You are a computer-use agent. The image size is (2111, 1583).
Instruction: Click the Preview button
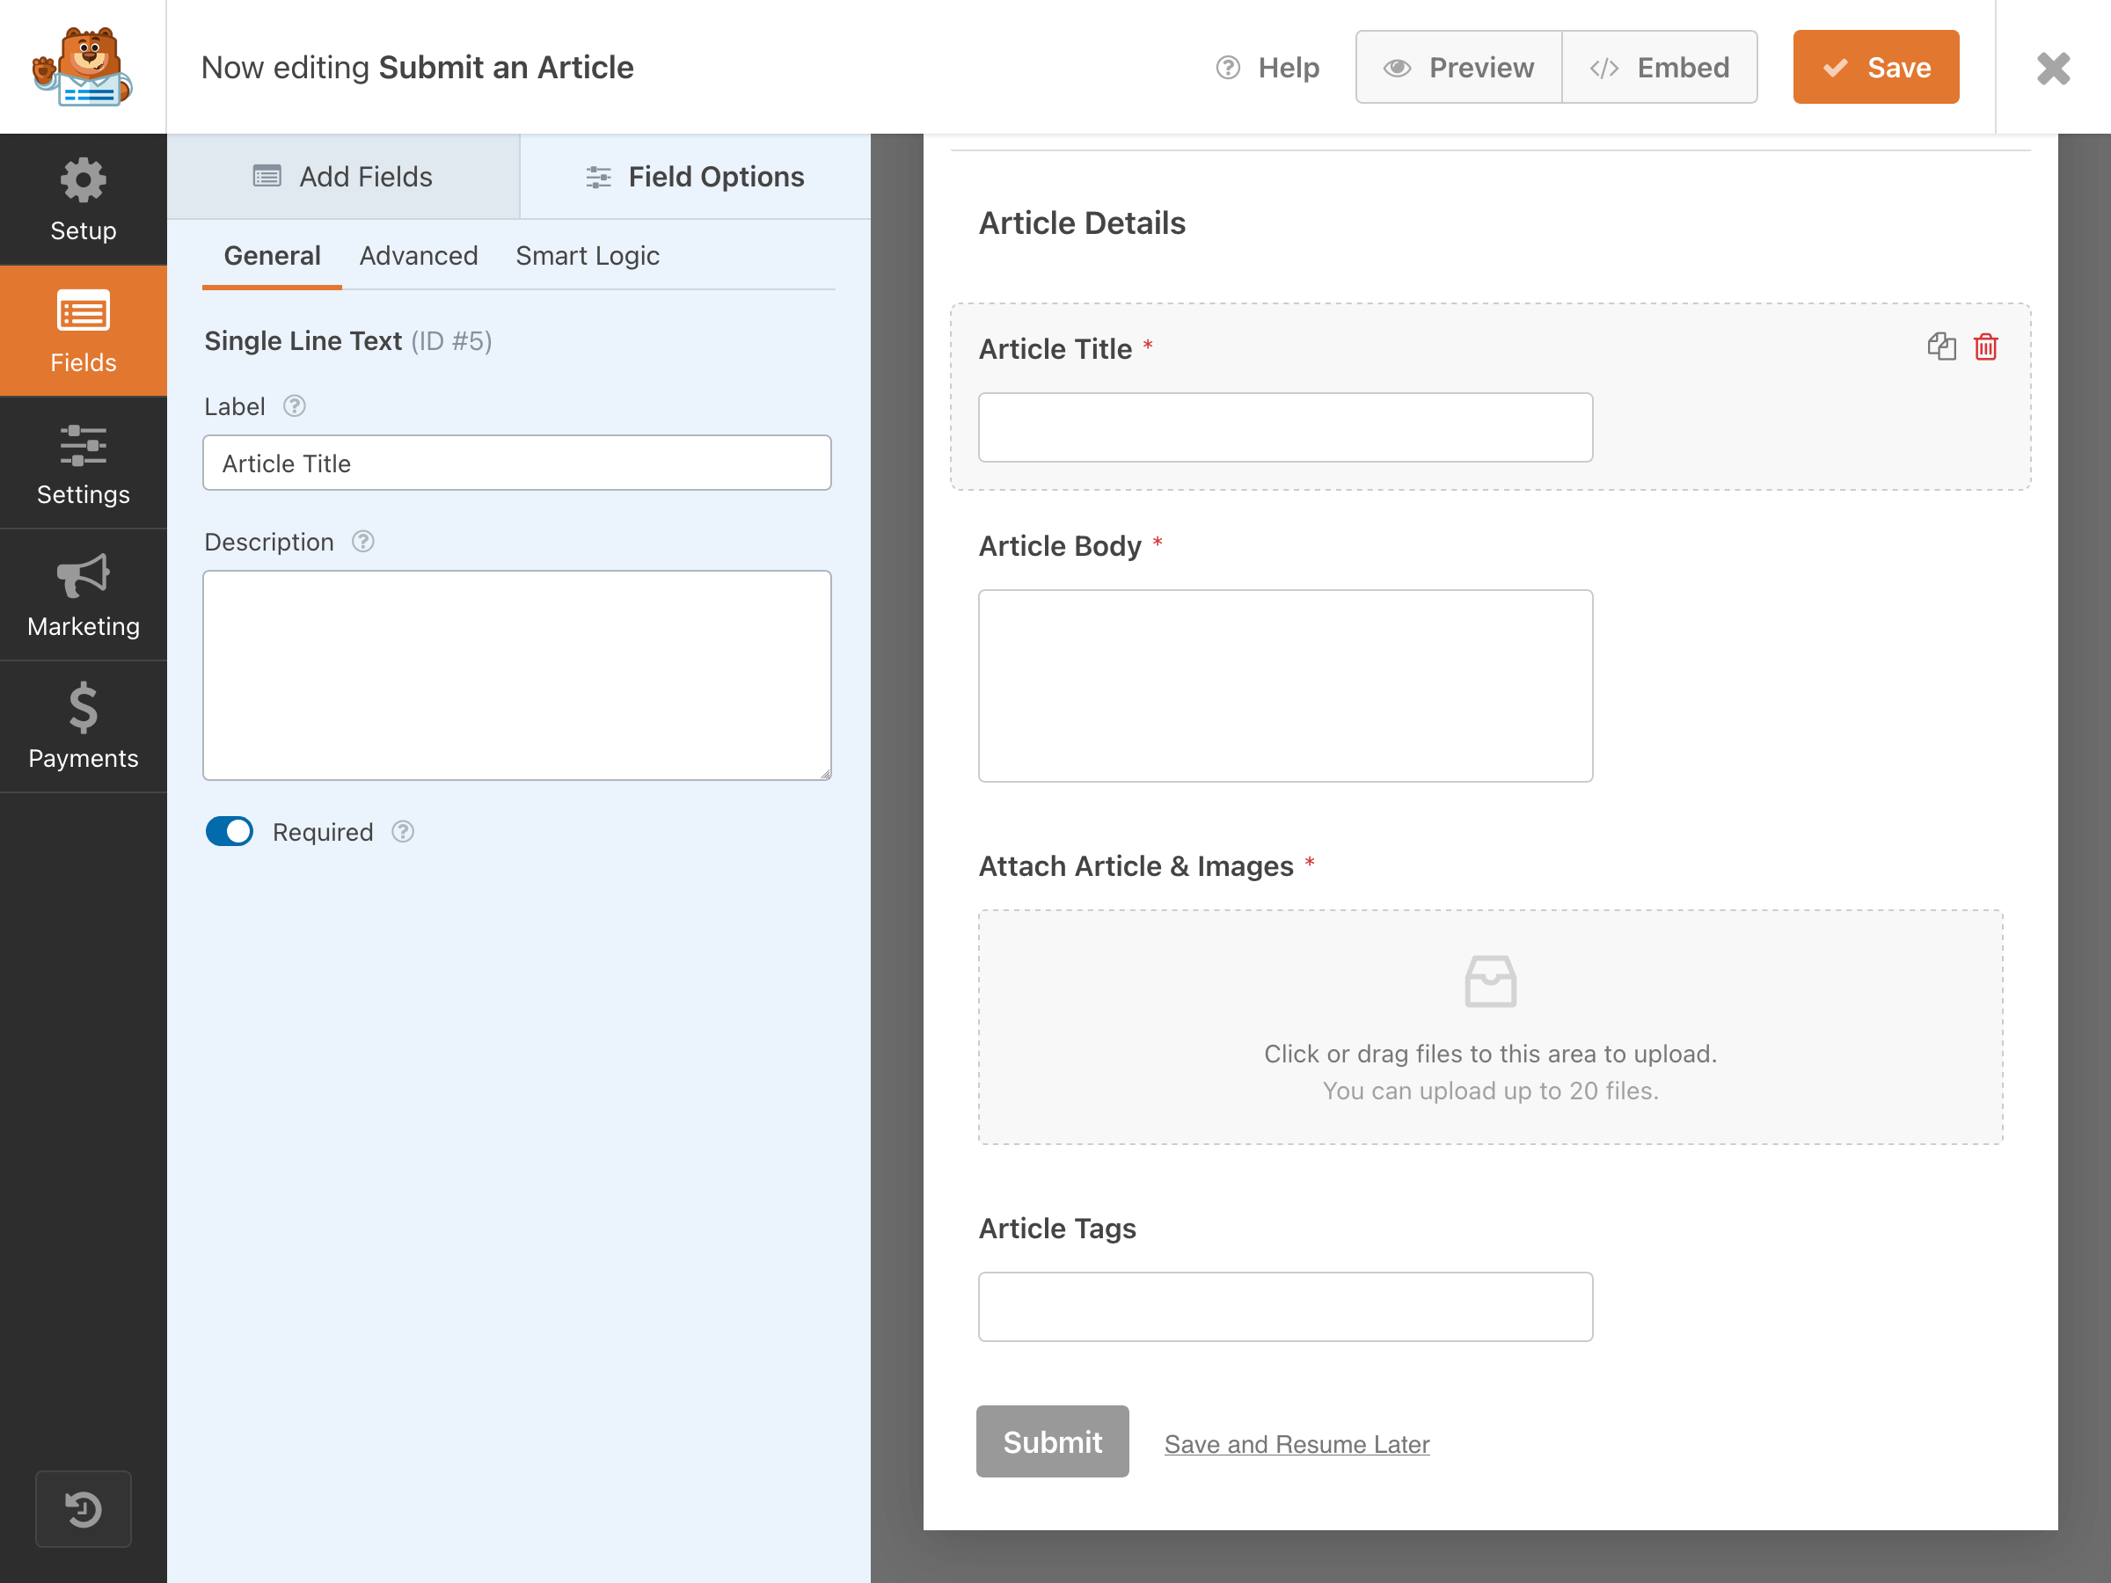1458,67
